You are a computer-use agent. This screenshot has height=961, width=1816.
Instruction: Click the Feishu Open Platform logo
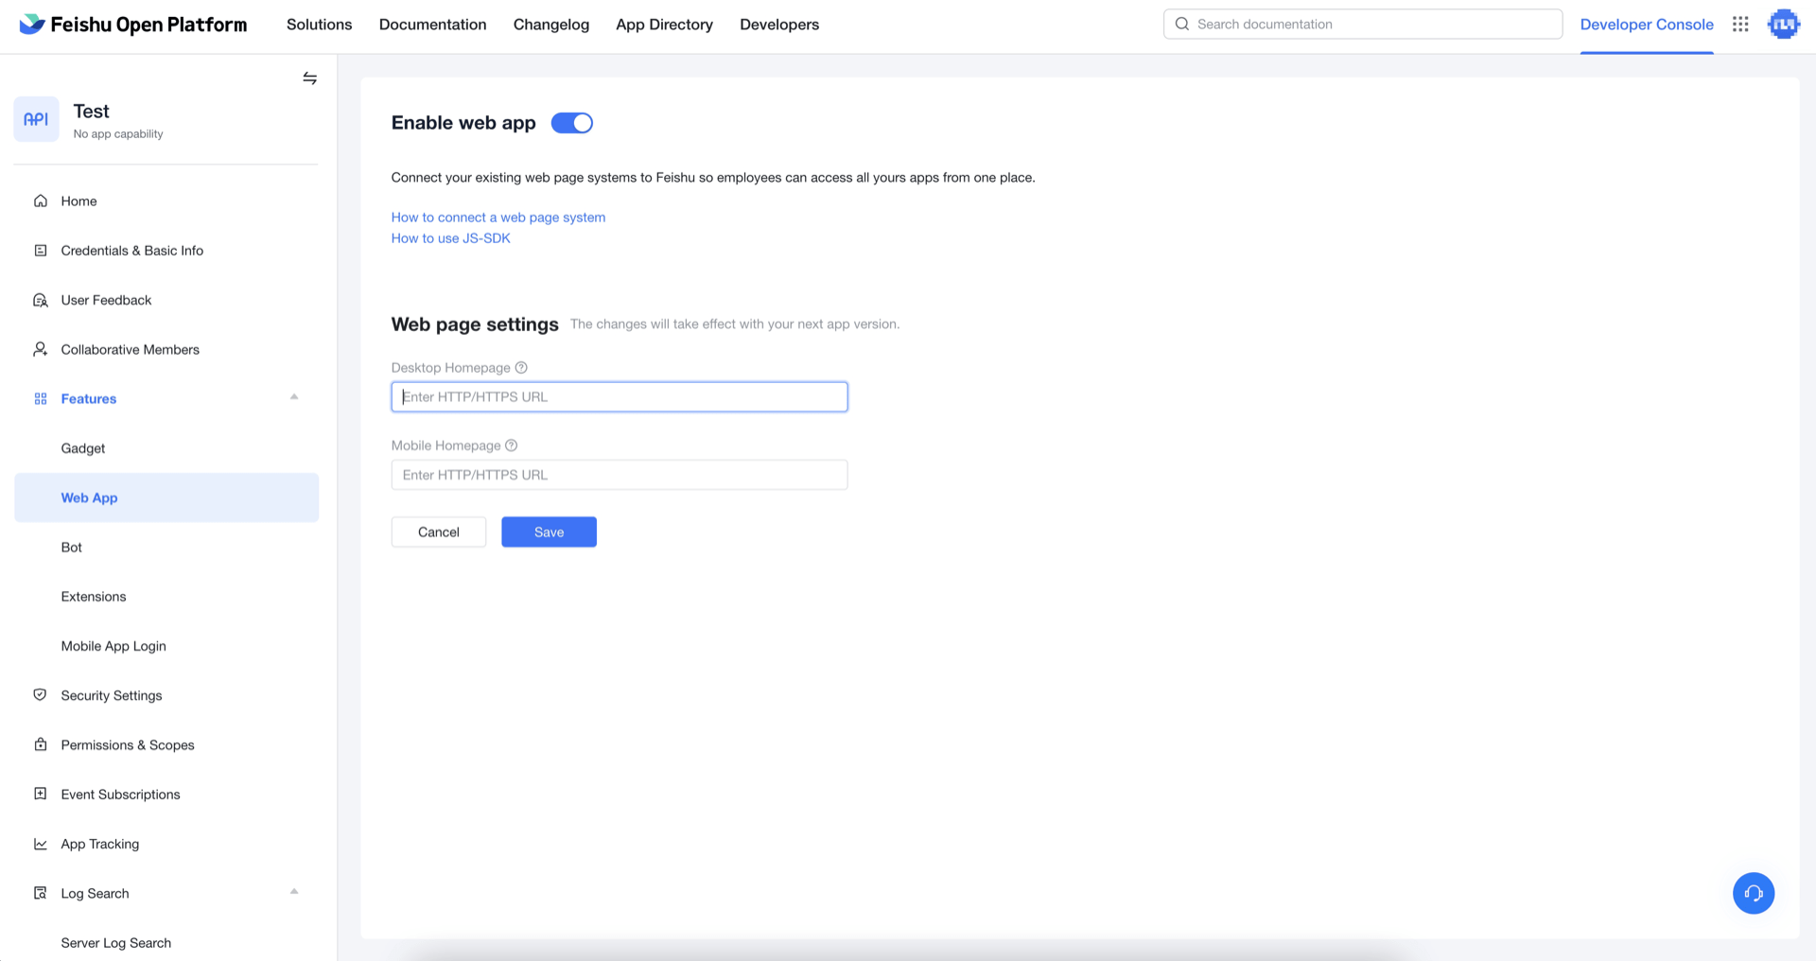pyautogui.click(x=133, y=25)
